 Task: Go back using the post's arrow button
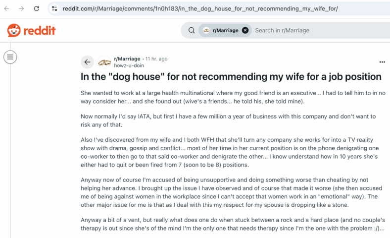[x=87, y=62]
